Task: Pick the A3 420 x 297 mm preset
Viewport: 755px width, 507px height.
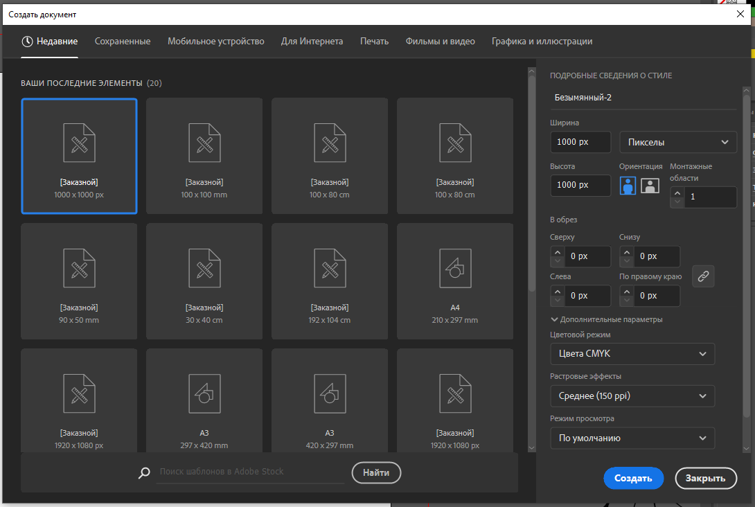Action: 329,400
